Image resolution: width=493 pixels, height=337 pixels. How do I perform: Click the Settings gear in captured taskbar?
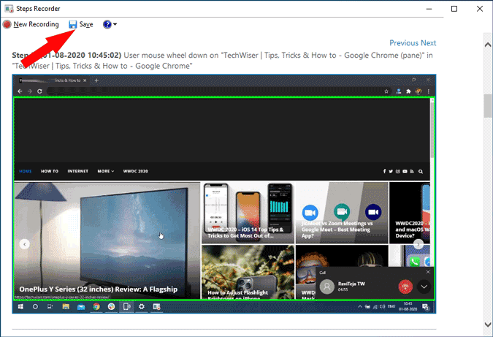click(x=142, y=306)
